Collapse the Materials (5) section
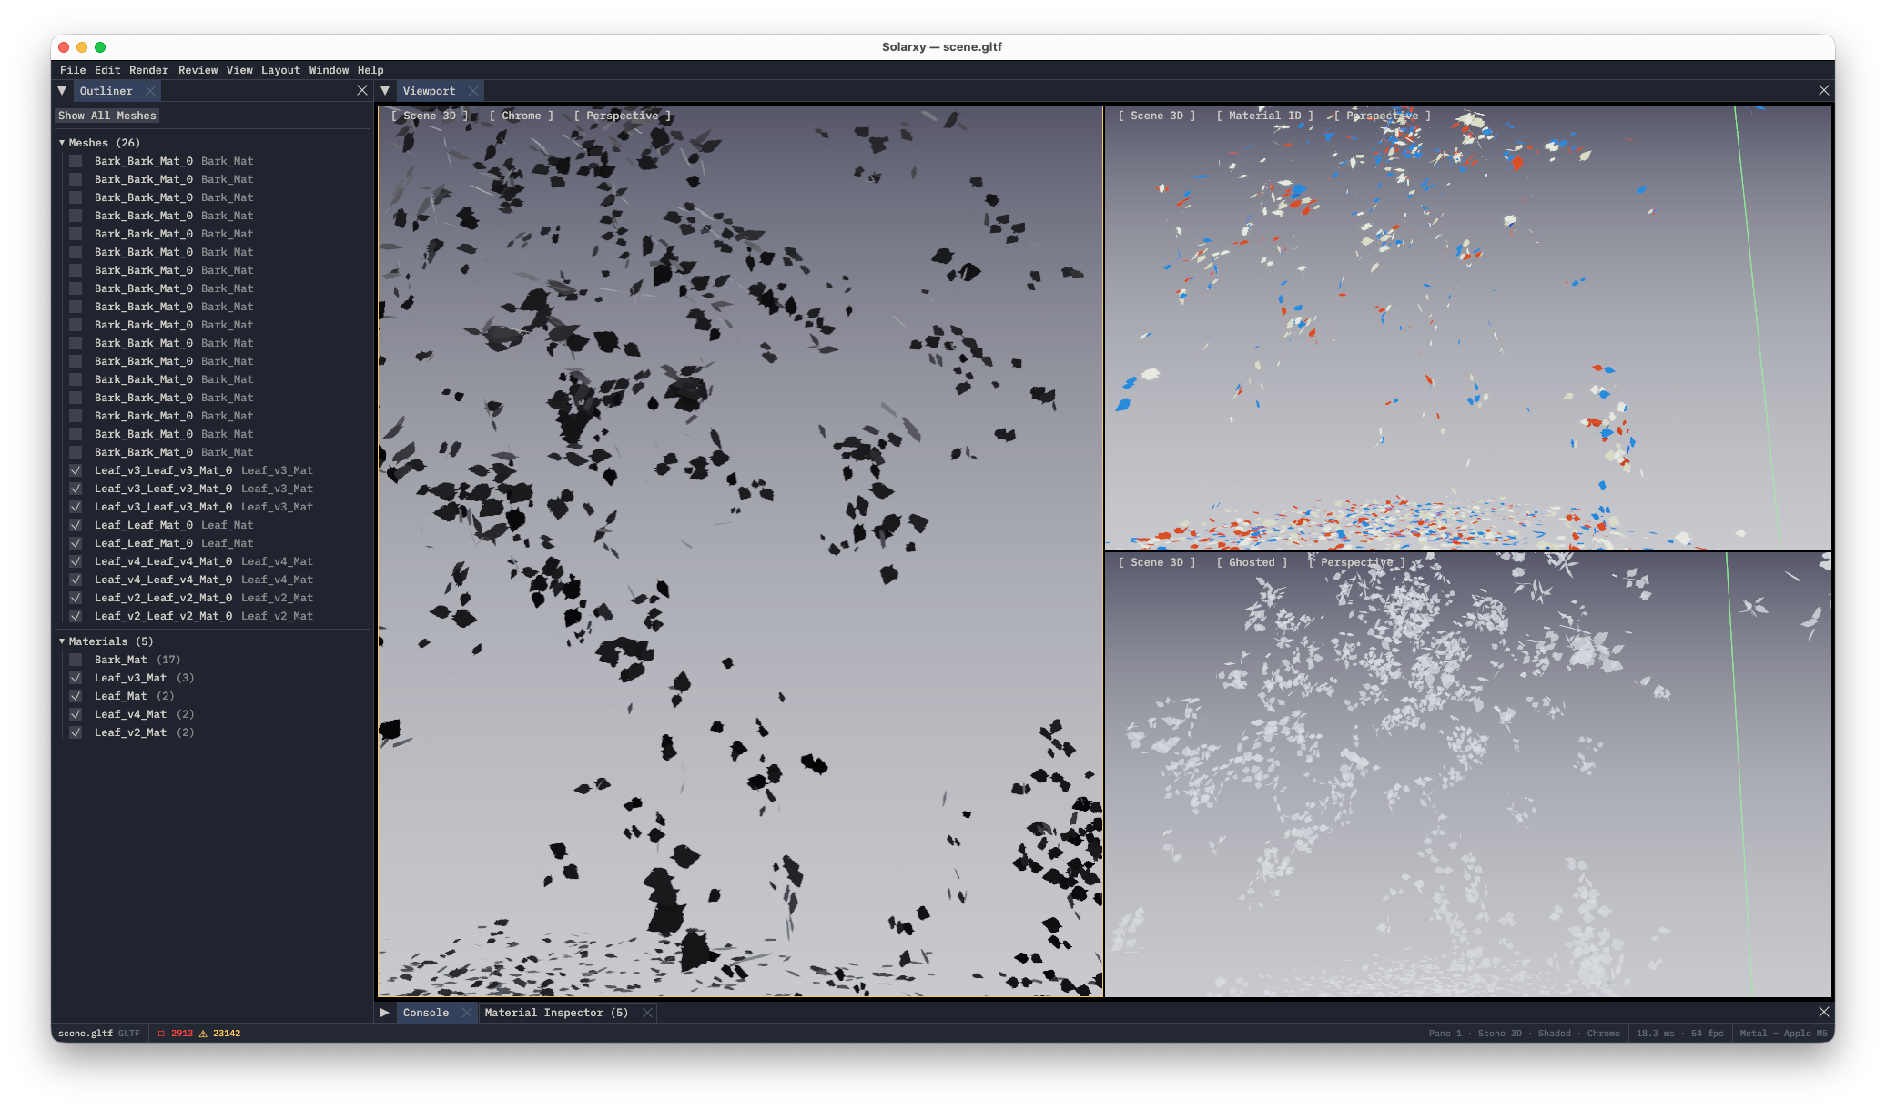 [62, 641]
